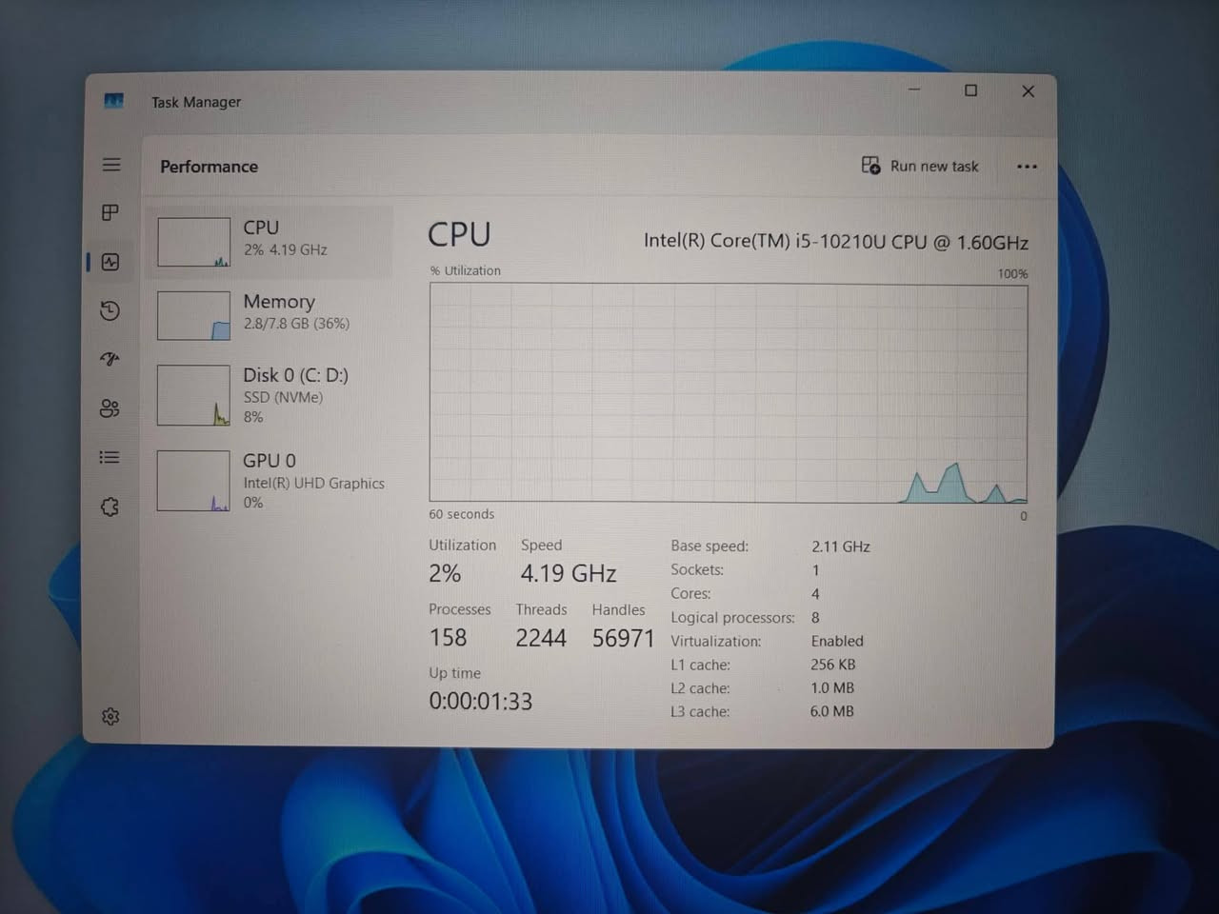Open the Startup apps page icon
This screenshot has height=914, width=1219.
coord(110,359)
